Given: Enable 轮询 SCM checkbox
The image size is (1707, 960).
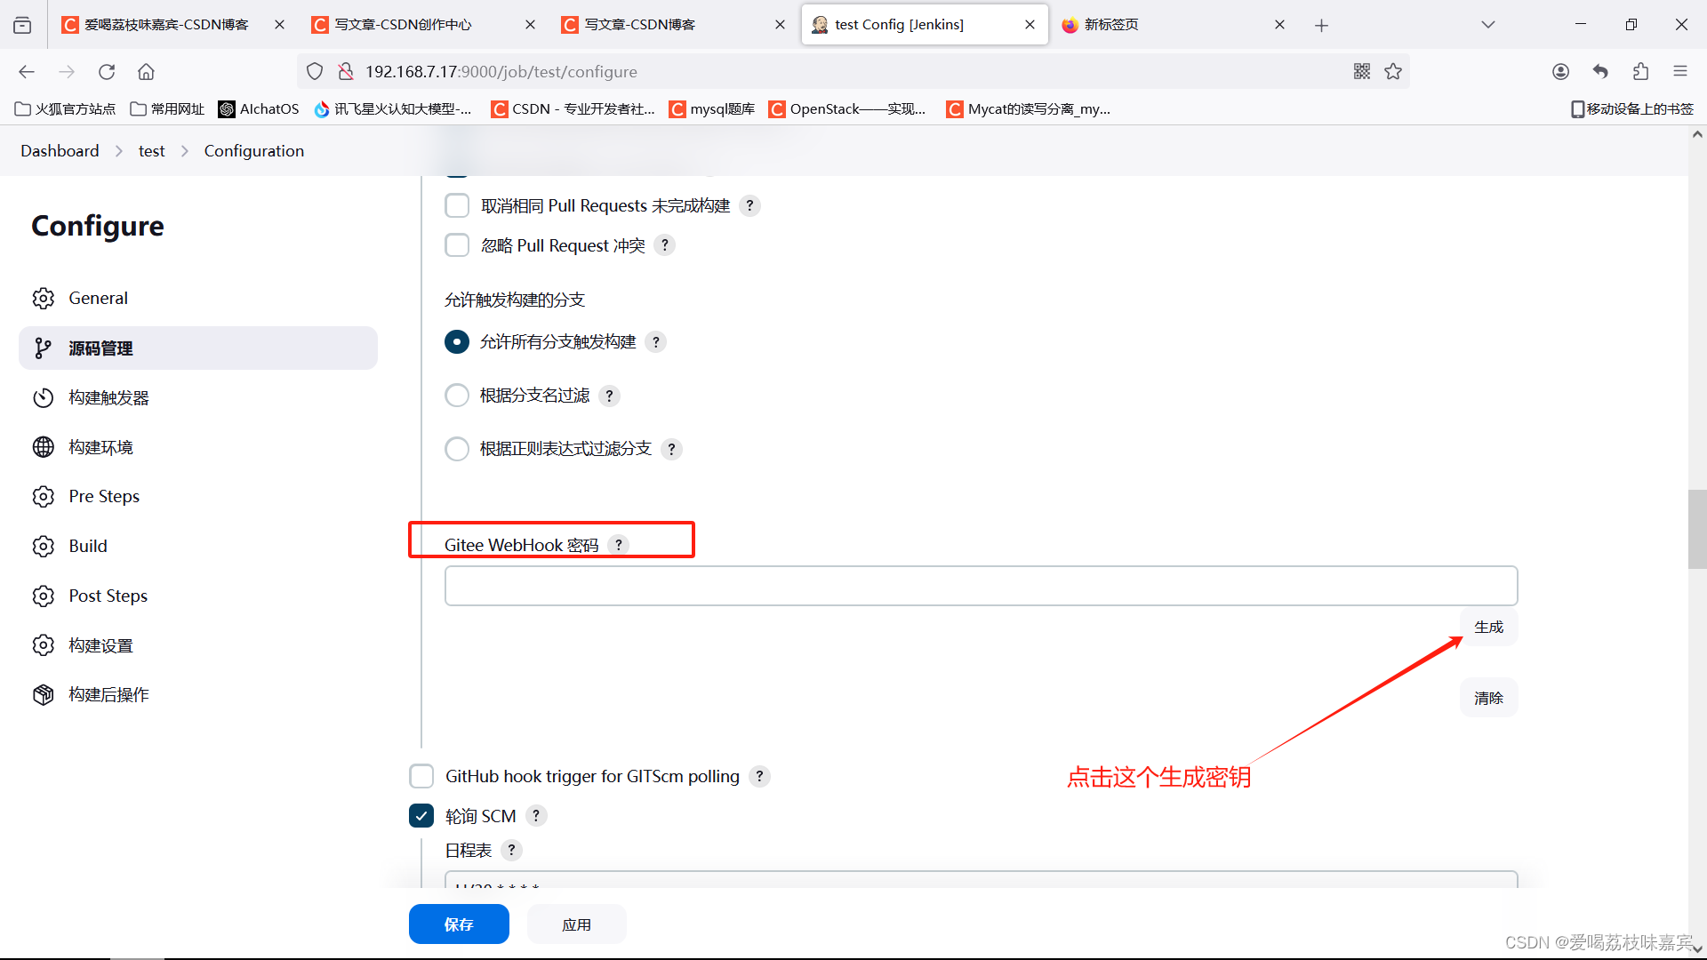Looking at the screenshot, I should pos(419,814).
